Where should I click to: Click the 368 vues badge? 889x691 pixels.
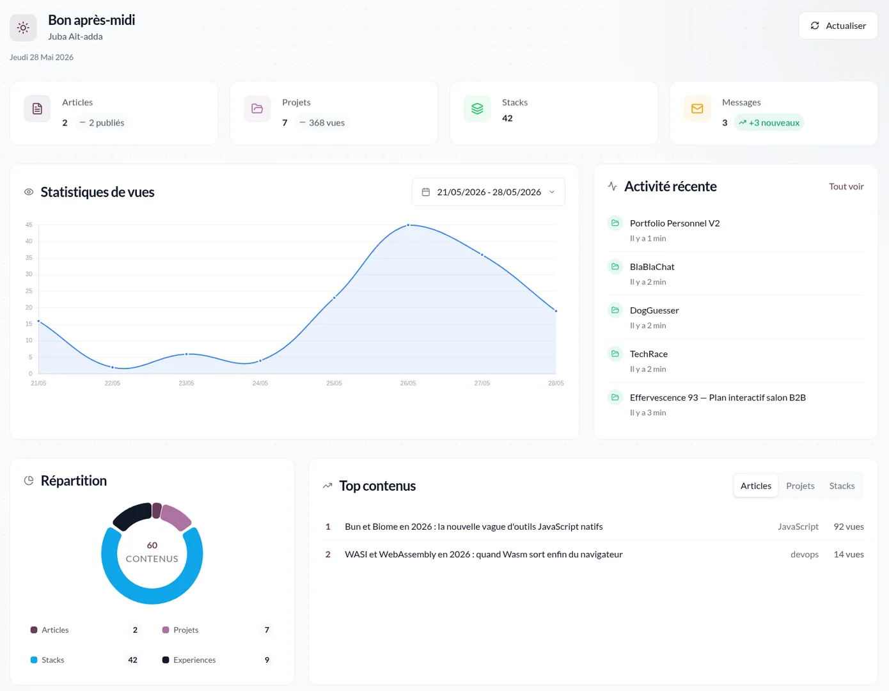click(x=322, y=123)
